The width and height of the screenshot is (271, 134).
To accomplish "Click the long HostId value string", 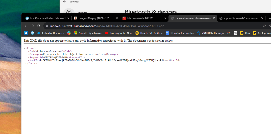I will [x=103, y=60].
